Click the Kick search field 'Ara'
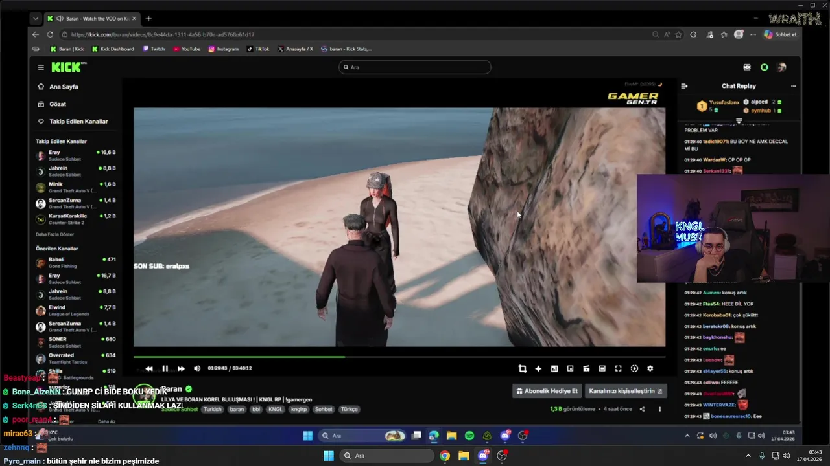 pos(415,67)
